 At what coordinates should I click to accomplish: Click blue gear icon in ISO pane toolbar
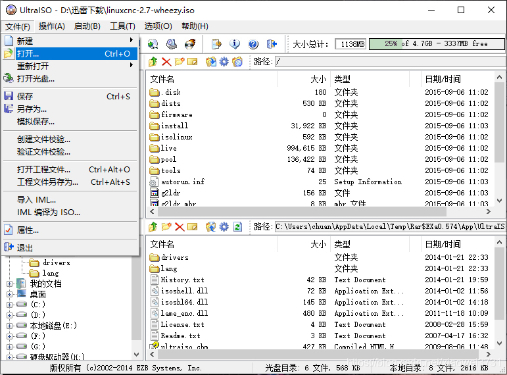(224, 61)
